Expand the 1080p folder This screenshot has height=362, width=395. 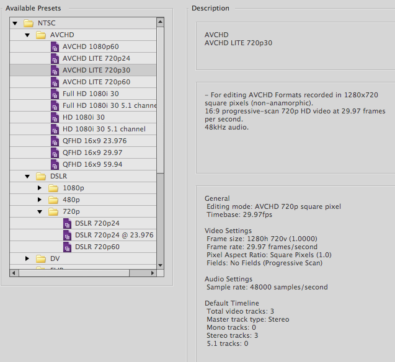[x=39, y=188]
